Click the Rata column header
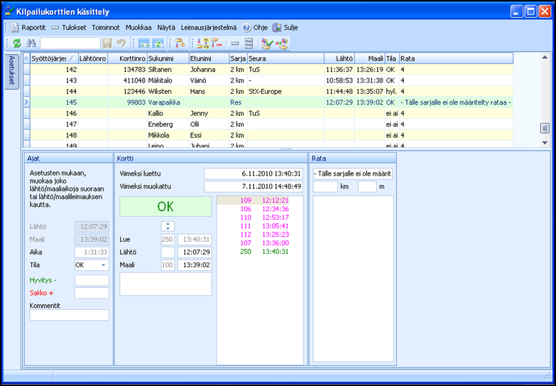 (x=457, y=58)
